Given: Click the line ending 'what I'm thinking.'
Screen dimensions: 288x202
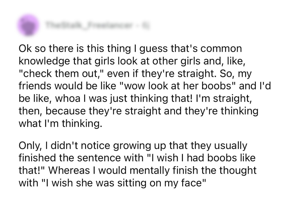Looking at the screenshot, I should pyautogui.click(x=60, y=124).
